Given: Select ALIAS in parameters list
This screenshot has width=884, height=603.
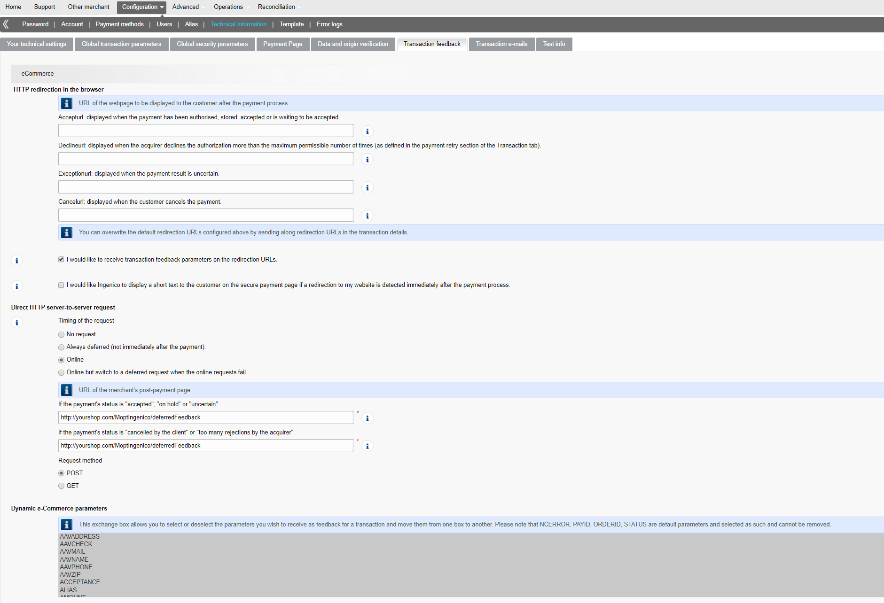Looking at the screenshot, I should click(x=68, y=590).
